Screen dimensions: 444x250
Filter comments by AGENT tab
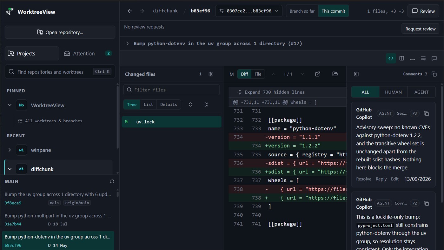(421, 92)
